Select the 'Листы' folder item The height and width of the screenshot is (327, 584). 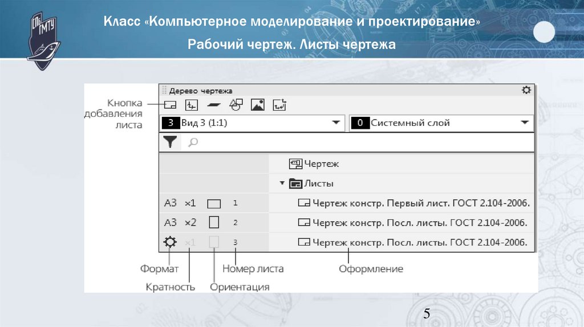point(318,183)
